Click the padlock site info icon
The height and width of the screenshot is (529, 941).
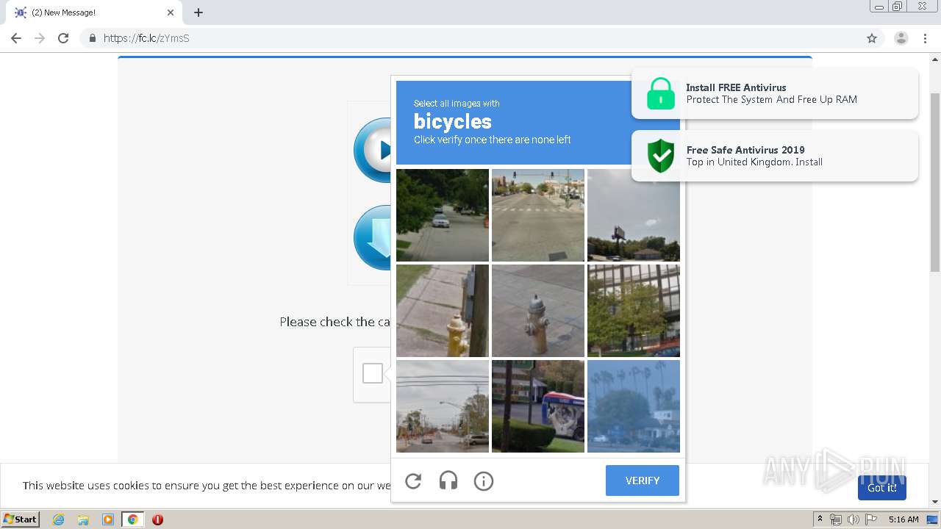click(92, 38)
